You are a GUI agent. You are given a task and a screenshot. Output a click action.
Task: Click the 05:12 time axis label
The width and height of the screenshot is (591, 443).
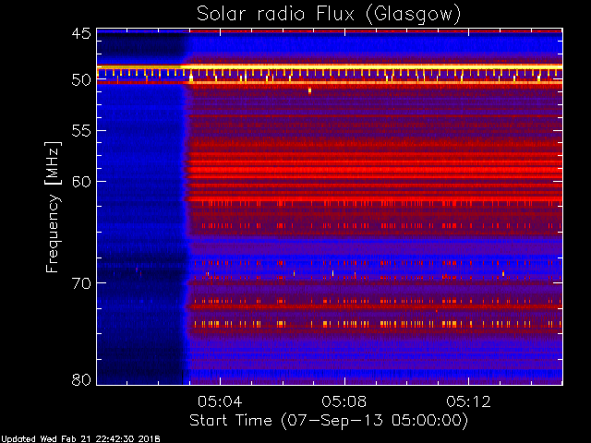[468, 401]
